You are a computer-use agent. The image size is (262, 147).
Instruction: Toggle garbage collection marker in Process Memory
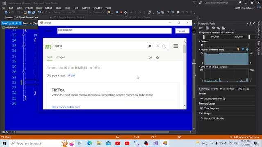238,49
